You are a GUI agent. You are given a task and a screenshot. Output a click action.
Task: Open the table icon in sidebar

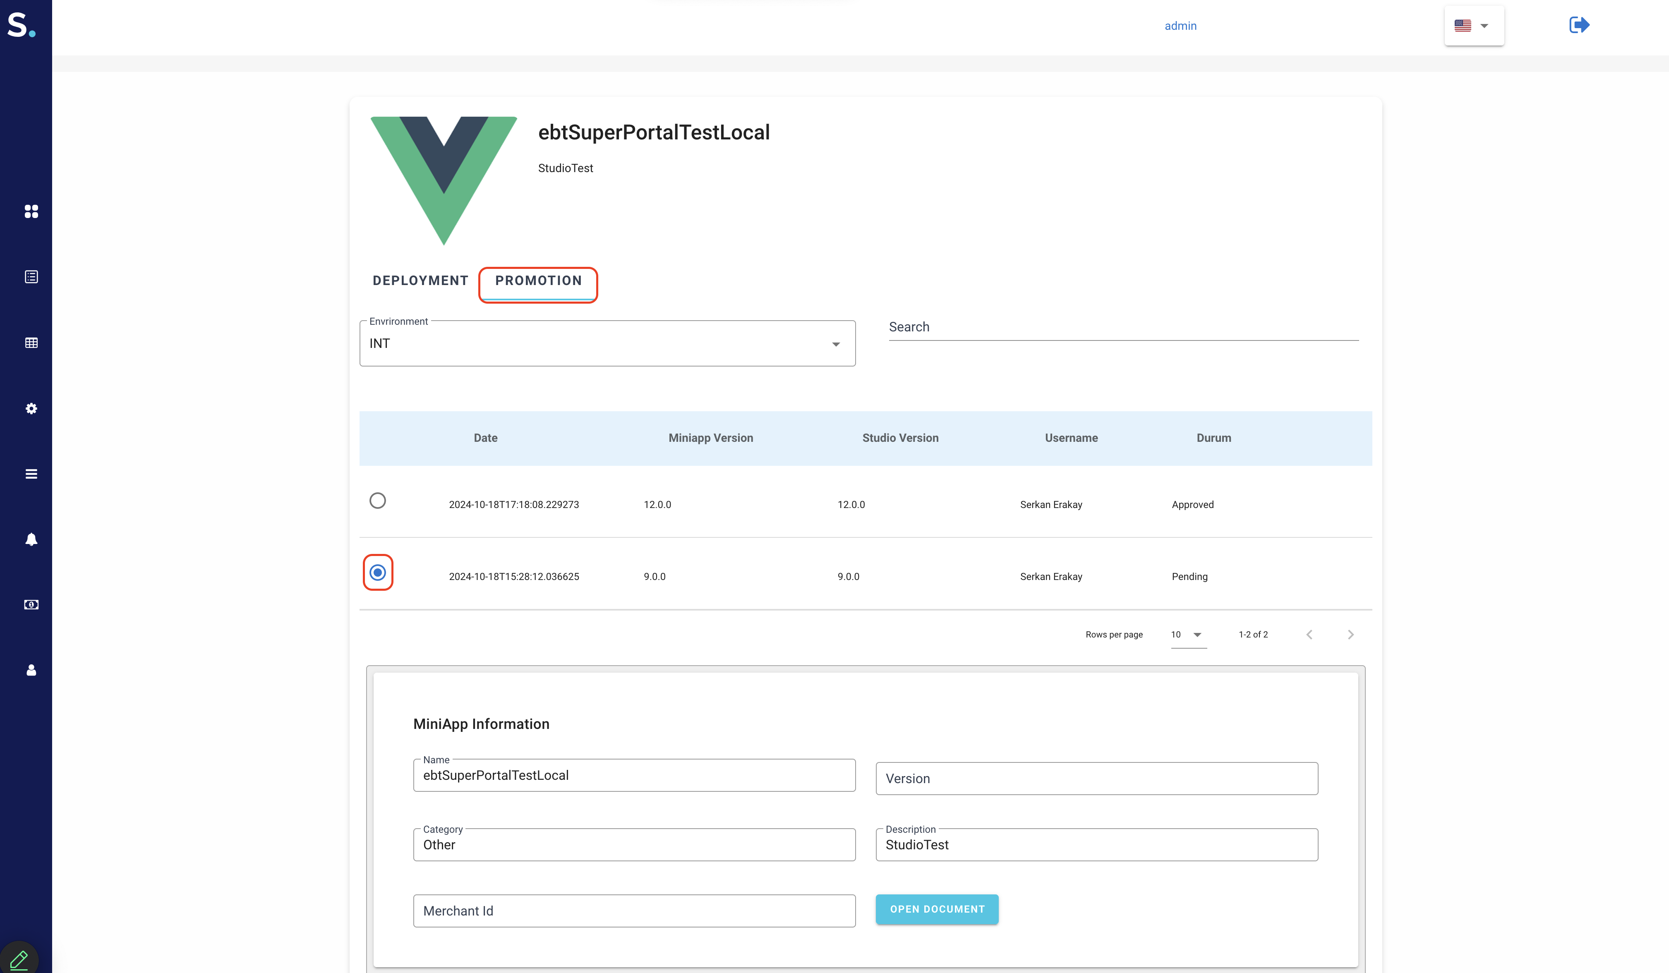(x=31, y=343)
